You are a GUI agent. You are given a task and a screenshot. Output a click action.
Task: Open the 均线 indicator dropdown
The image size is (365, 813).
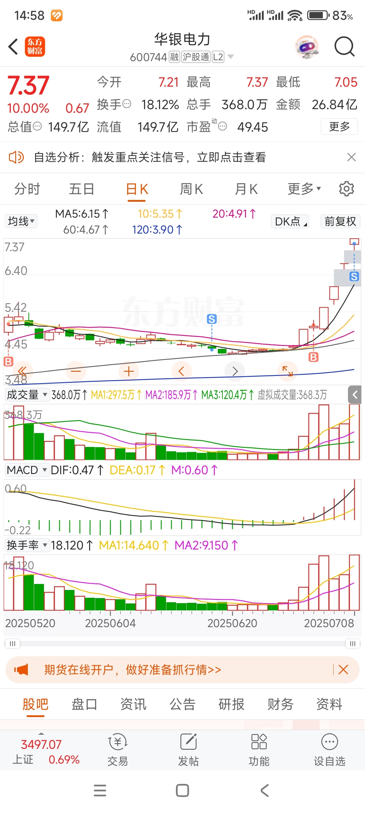[21, 221]
